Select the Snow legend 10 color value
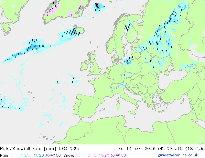The image size is (205, 158). pyautogui.click(x=101, y=155)
